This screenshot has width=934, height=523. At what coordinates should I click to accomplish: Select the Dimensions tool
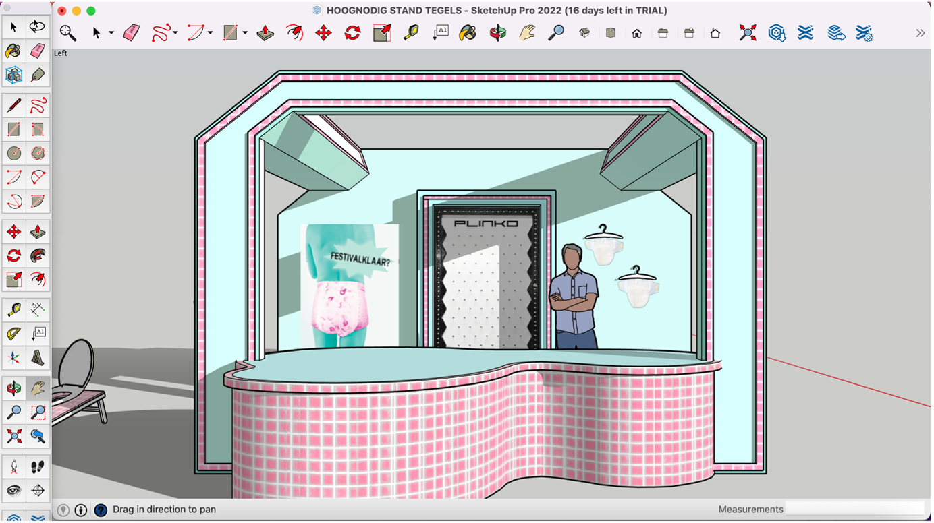38,309
